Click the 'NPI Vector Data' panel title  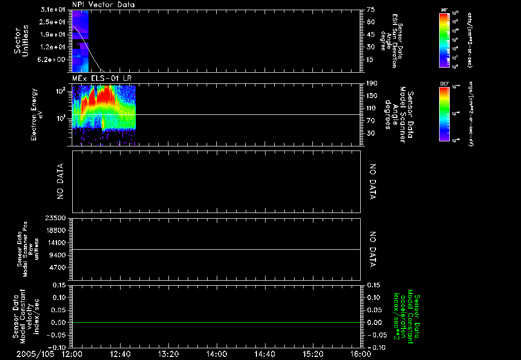[x=103, y=5]
